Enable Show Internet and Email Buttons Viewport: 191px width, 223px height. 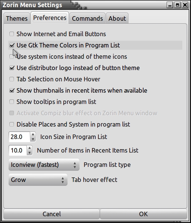[12, 34]
